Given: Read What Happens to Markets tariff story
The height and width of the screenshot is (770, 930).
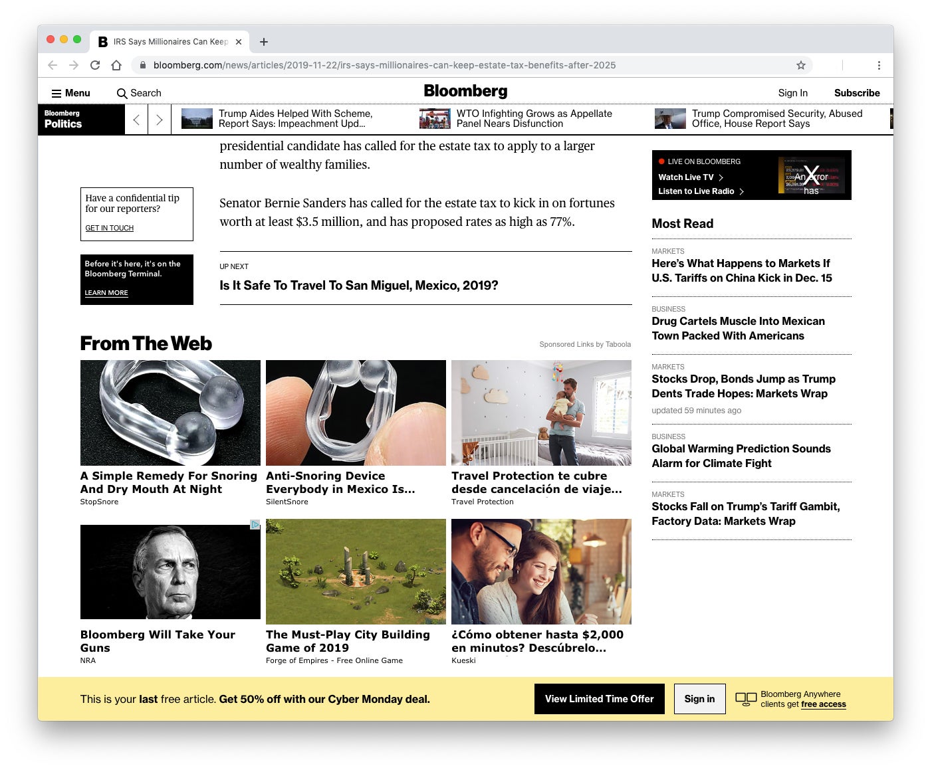Looking at the screenshot, I should point(742,270).
